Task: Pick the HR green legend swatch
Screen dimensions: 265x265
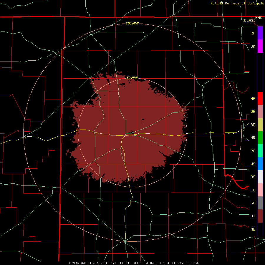Action: coord(260,138)
